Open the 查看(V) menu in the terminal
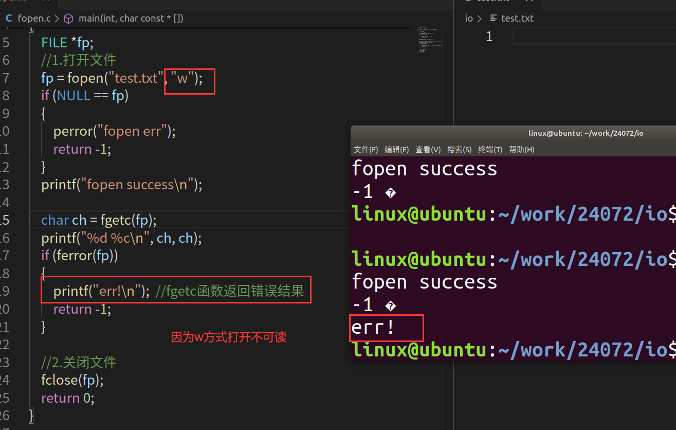This screenshot has width=676, height=430. [428, 150]
